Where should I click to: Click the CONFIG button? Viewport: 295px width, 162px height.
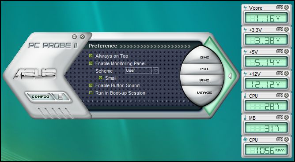[41, 97]
